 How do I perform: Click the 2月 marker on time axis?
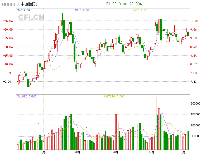tap(43, 152)
